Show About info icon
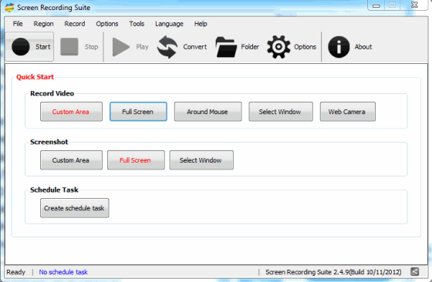 point(339,47)
